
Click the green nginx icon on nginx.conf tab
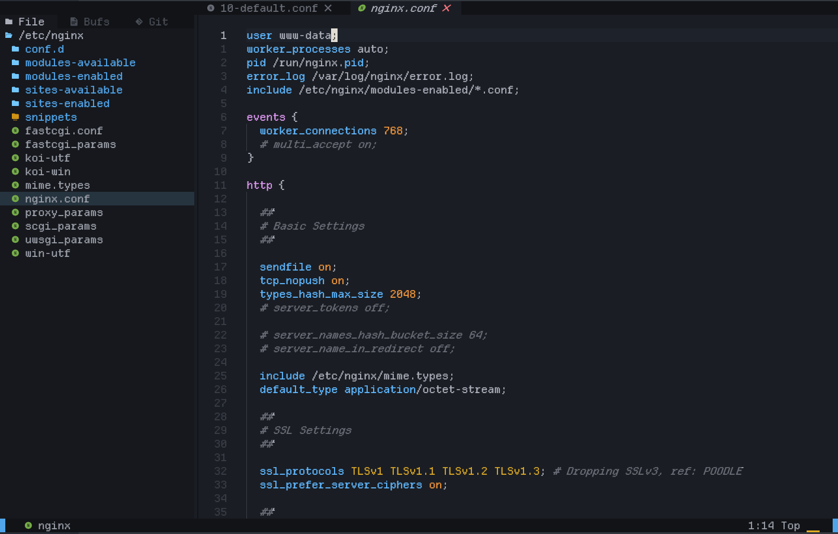[362, 8]
